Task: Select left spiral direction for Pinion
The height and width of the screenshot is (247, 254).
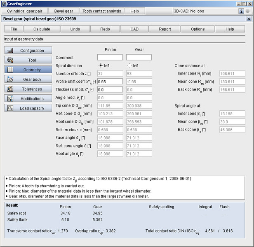Action: tap(101, 65)
